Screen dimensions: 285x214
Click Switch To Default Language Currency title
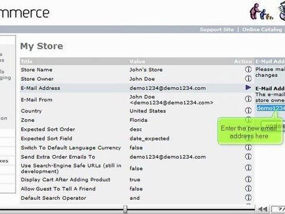(71, 148)
